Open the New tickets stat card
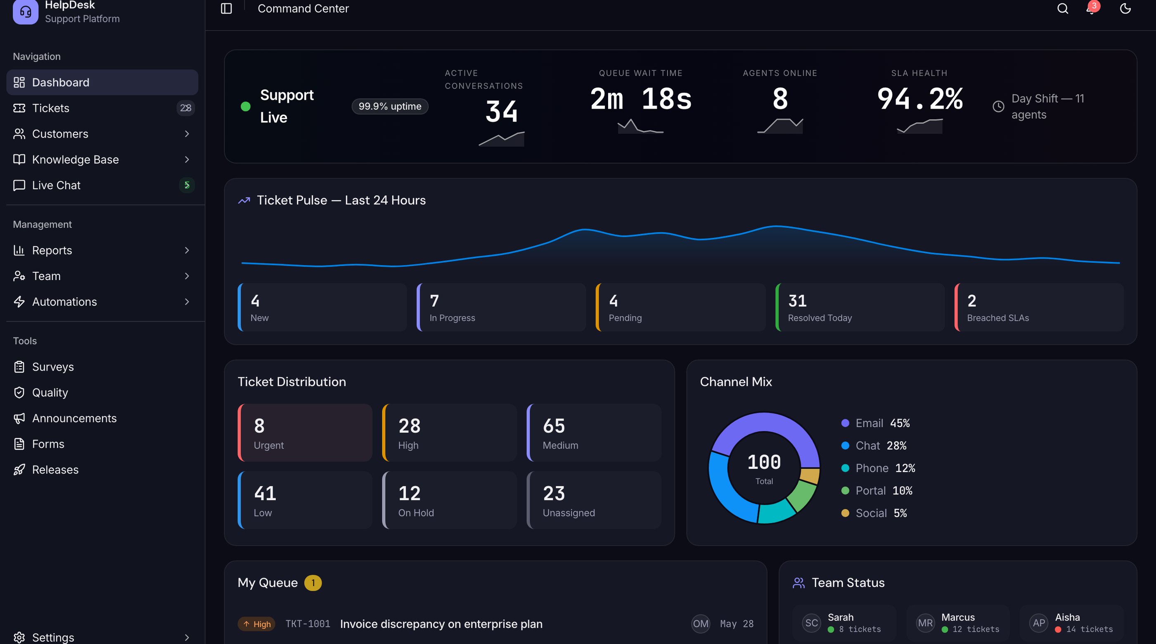The width and height of the screenshot is (1156, 644). click(x=322, y=307)
